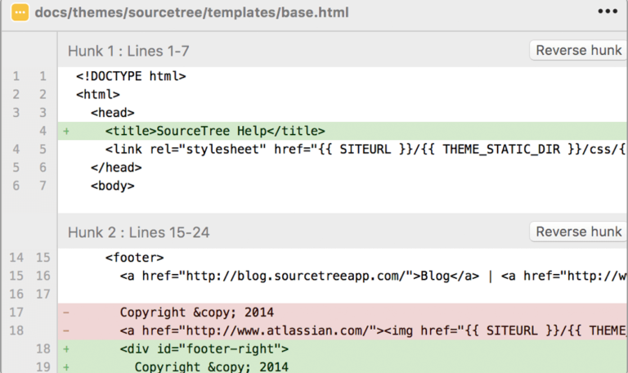Select the removed Copyright &copy; 2014 line
This screenshot has width=628, height=373.
pyautogui.click(x=343, y=312)
